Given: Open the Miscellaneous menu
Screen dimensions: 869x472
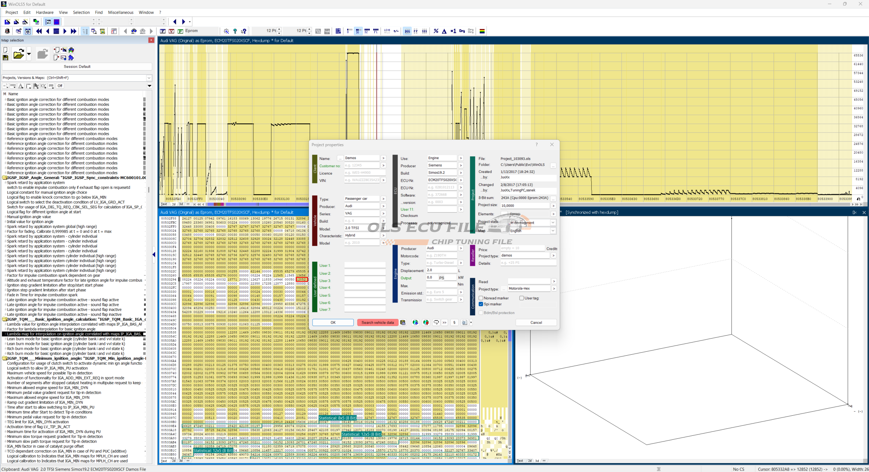Looking at the screenshot, I should tap(121, 13).
